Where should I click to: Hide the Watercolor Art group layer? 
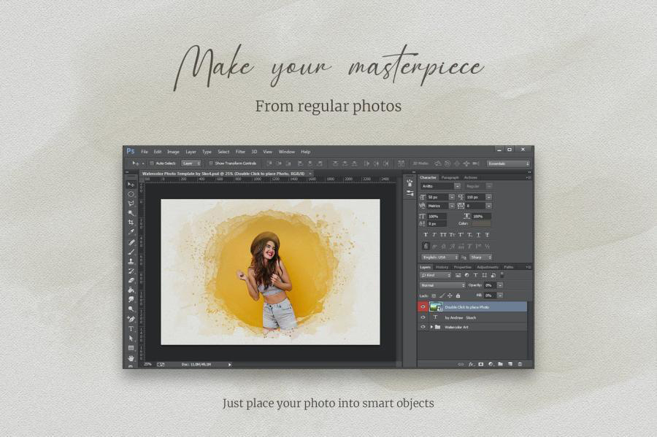click(x=423, y=328)
